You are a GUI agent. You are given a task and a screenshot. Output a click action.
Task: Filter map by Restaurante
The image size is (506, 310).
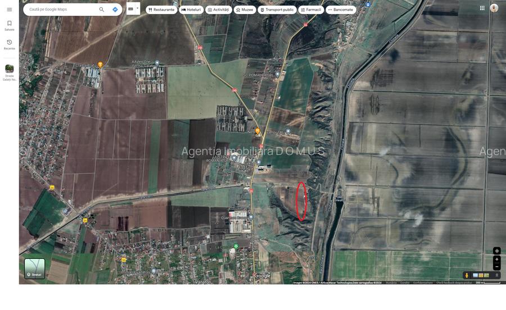coord(161,10)
